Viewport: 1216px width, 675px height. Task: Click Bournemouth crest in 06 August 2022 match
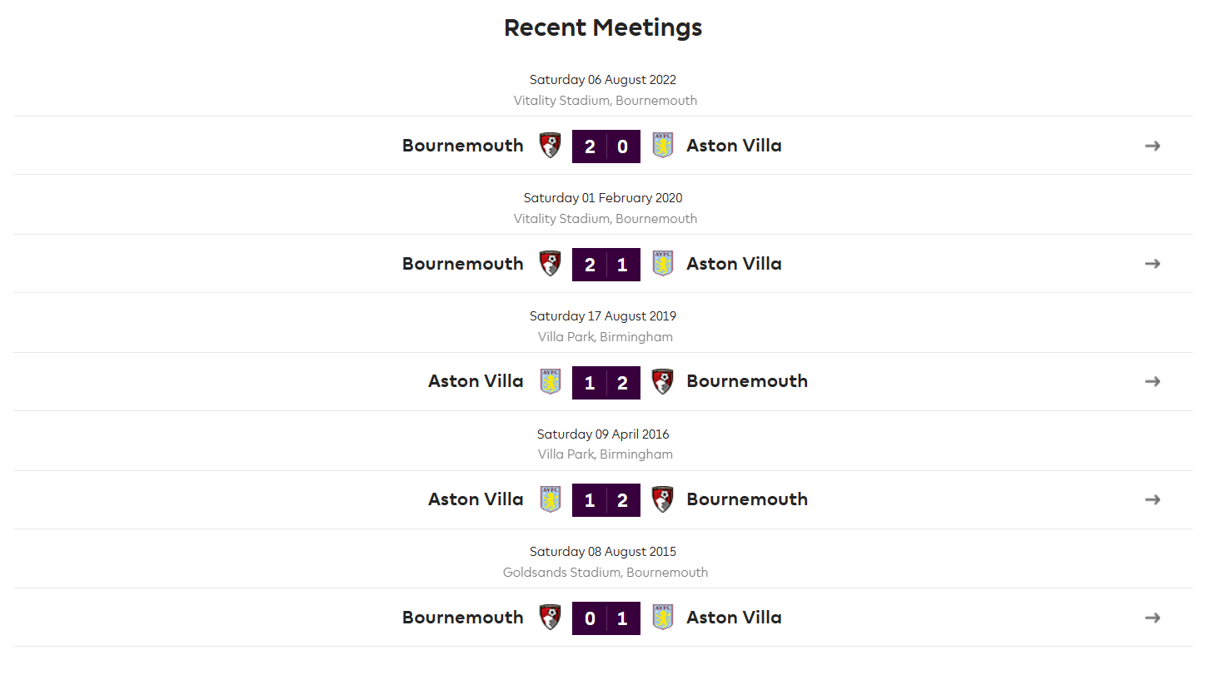tap(550, 146)
